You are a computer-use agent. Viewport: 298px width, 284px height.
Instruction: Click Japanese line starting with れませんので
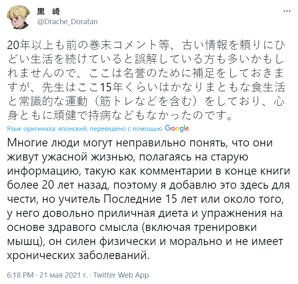pos(146,73)
